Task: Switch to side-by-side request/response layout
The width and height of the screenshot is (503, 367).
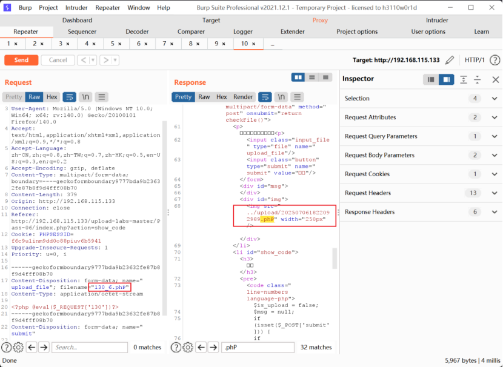Action: click(x=298, y=78)
